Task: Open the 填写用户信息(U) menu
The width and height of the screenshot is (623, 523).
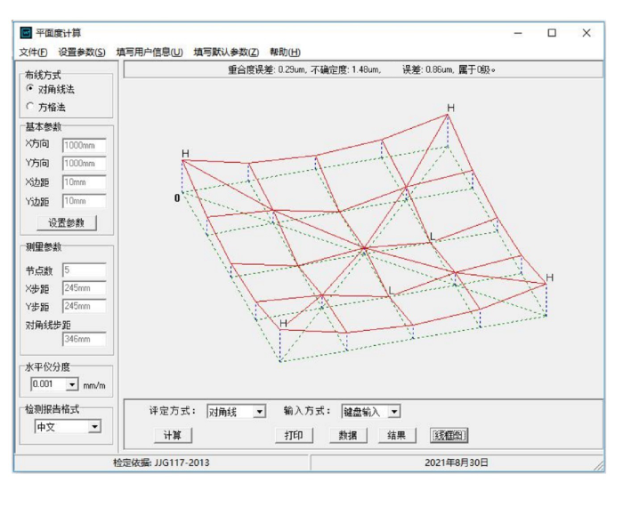Action: pyautogui.click(x=150, y=52)
